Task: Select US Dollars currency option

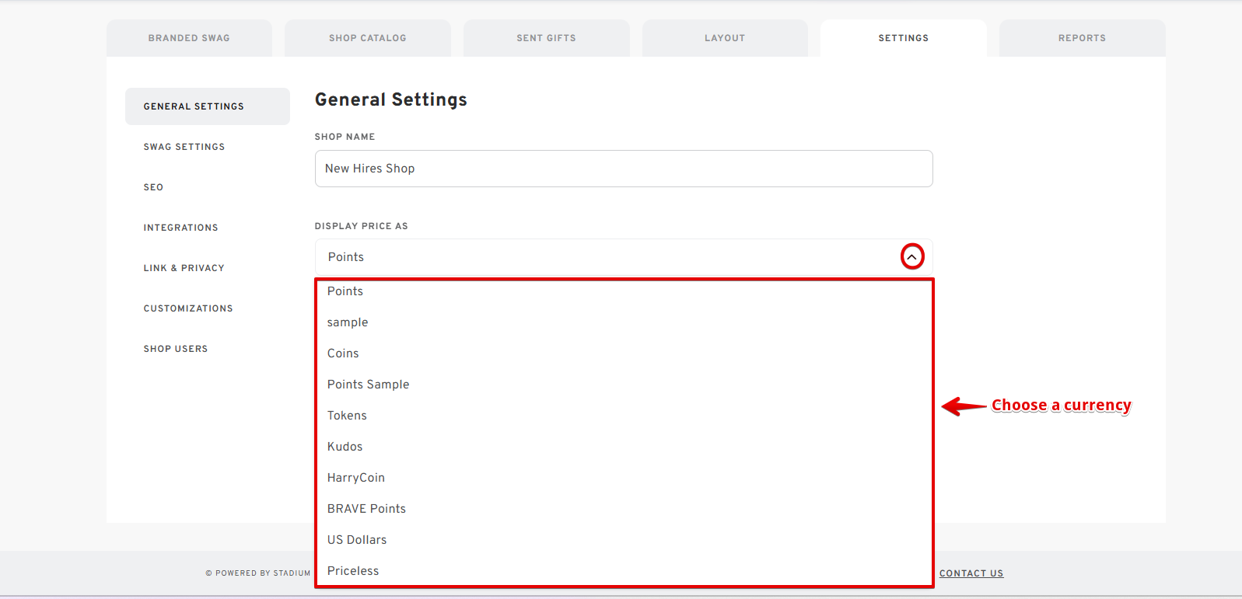Action: click(x=357, y=540)
